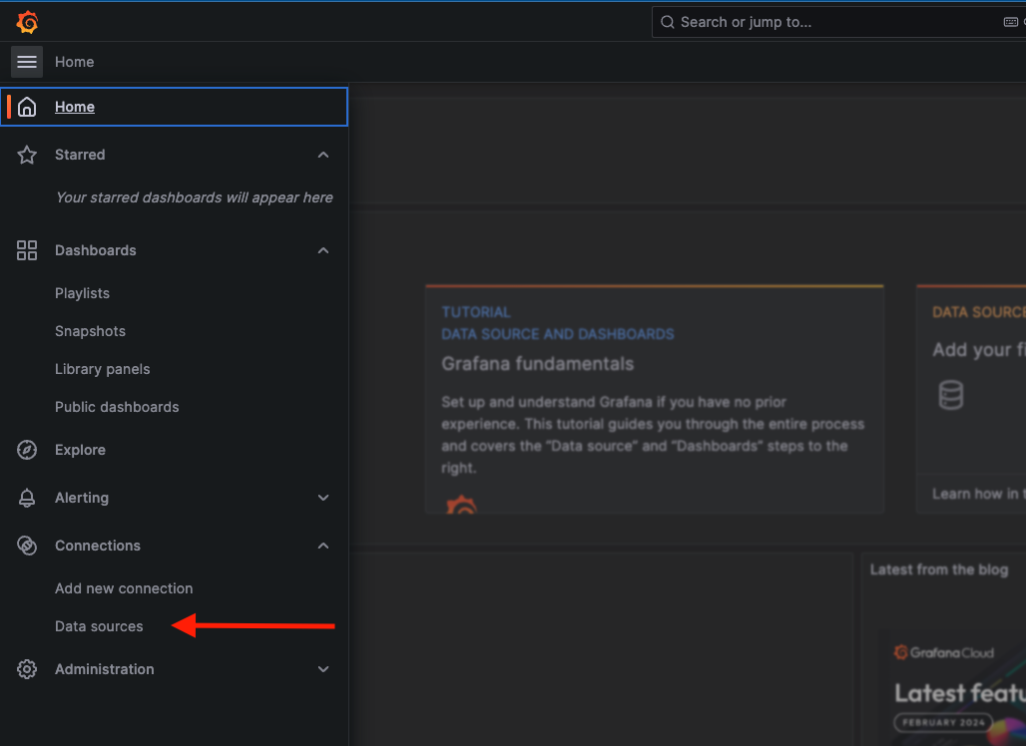Image resolution: width=1026 pixels, height=746 pixels.
Task: Click the Starred star icon
Action: pyautogui.click(x=27, y=155)
